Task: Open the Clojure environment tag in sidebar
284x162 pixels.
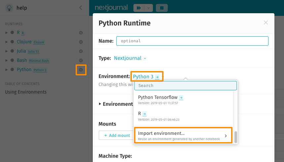Action: click(39, 42)
